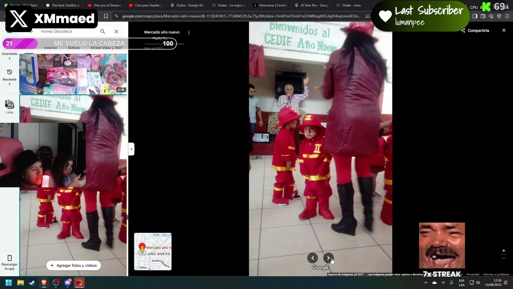
Task: Click Agregar fotos y videos button
Action: (x=74, y=265)
